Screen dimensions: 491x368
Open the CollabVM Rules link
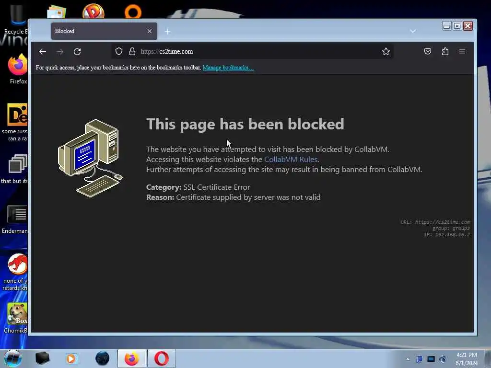[x=291, y=159]
